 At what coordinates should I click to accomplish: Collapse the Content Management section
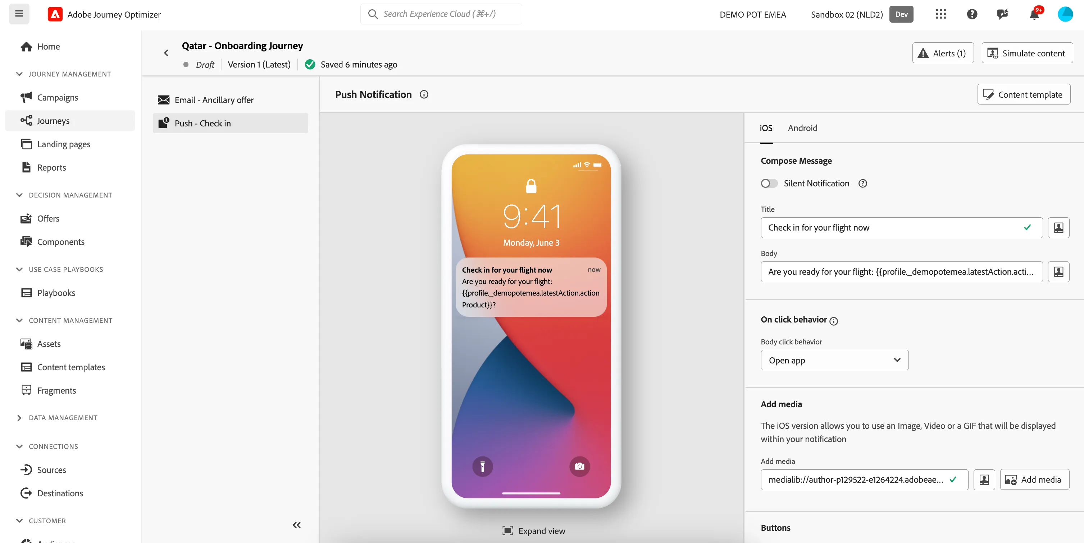19,320
